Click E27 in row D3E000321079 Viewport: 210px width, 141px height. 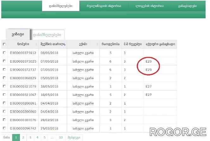click(x=149, y=86)
